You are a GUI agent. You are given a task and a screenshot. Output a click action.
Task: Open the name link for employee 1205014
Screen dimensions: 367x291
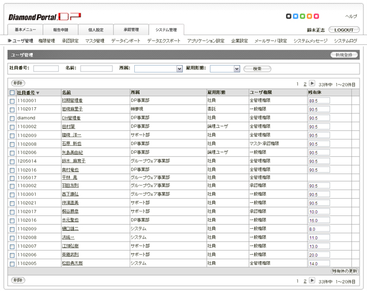pyautogui.click(x=74, y=161)
